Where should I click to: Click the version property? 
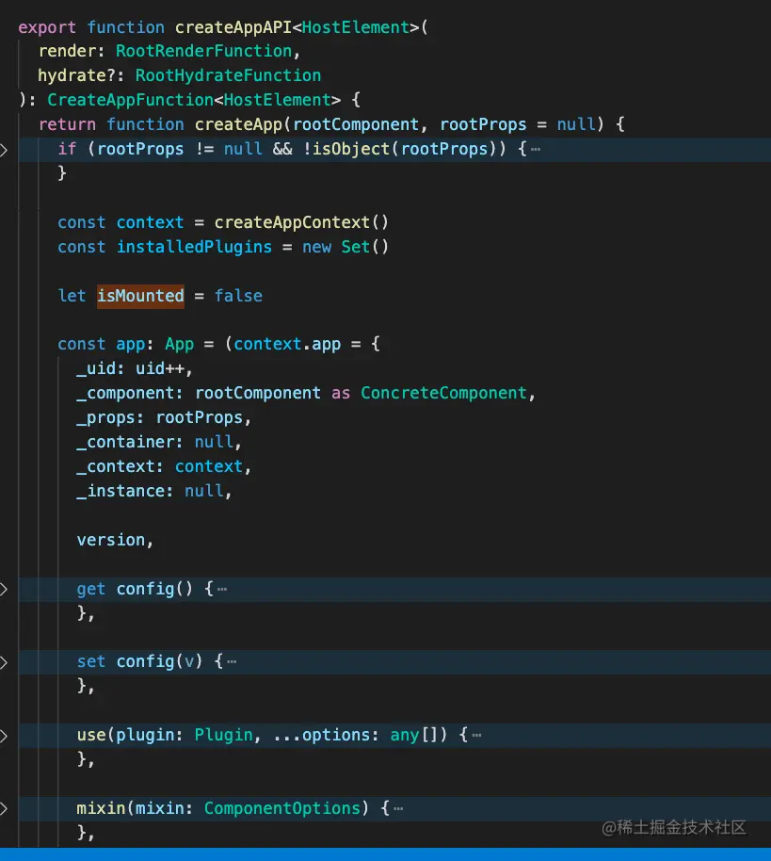tap(111, 540)
